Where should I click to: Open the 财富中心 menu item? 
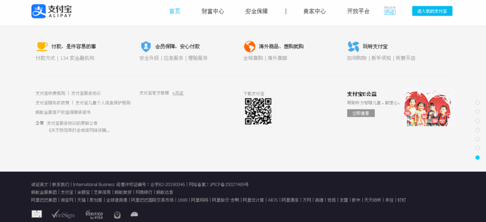coord(212,11)
